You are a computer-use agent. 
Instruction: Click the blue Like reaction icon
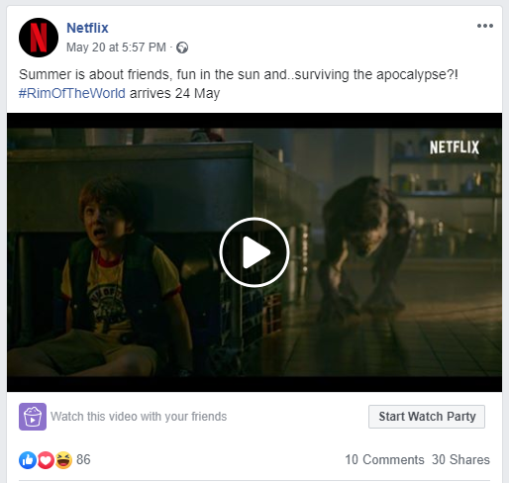28,460
